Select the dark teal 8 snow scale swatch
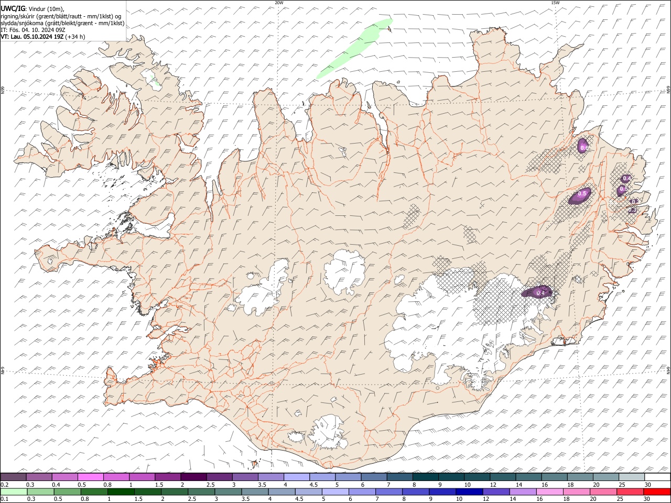671x503 pixels. [425, 477]
